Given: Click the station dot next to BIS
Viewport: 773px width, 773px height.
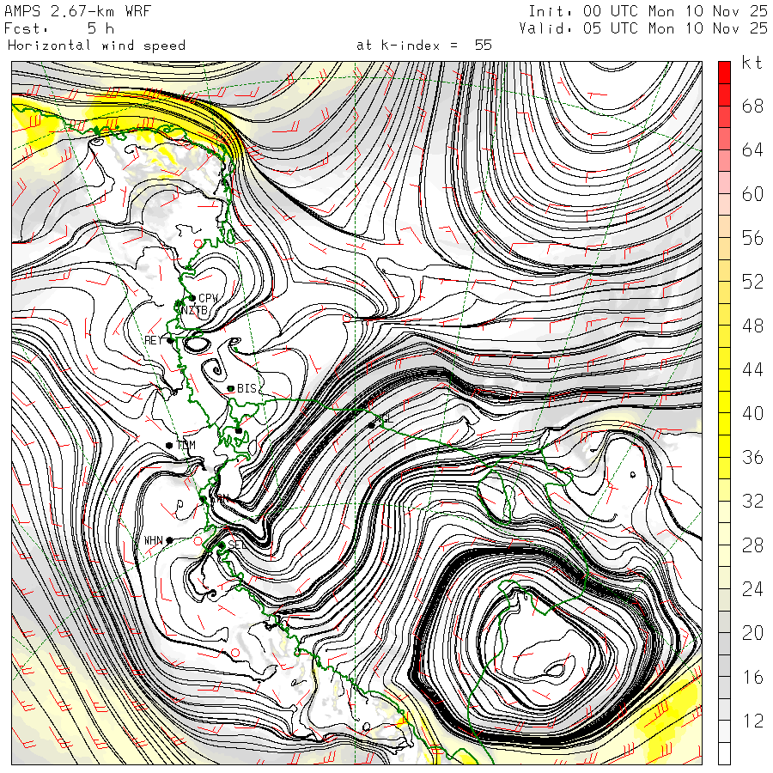Looking at the screenshot, I should [230, 389].
